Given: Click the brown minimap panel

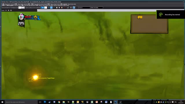Looking at the screenshot, I should tap(149, 24).
